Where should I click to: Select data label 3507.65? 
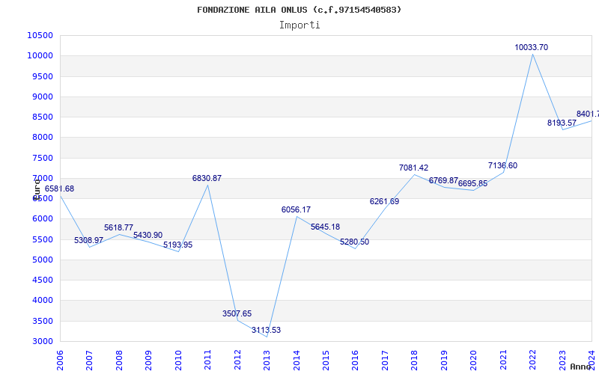point(237,313)
